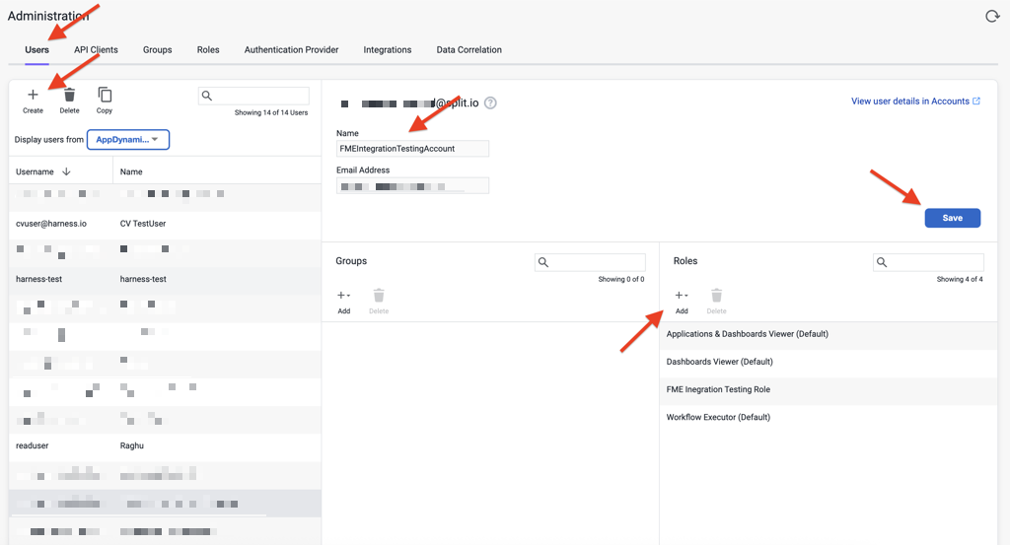Click the Add icon in Groups panel

[x=343, y=296]
